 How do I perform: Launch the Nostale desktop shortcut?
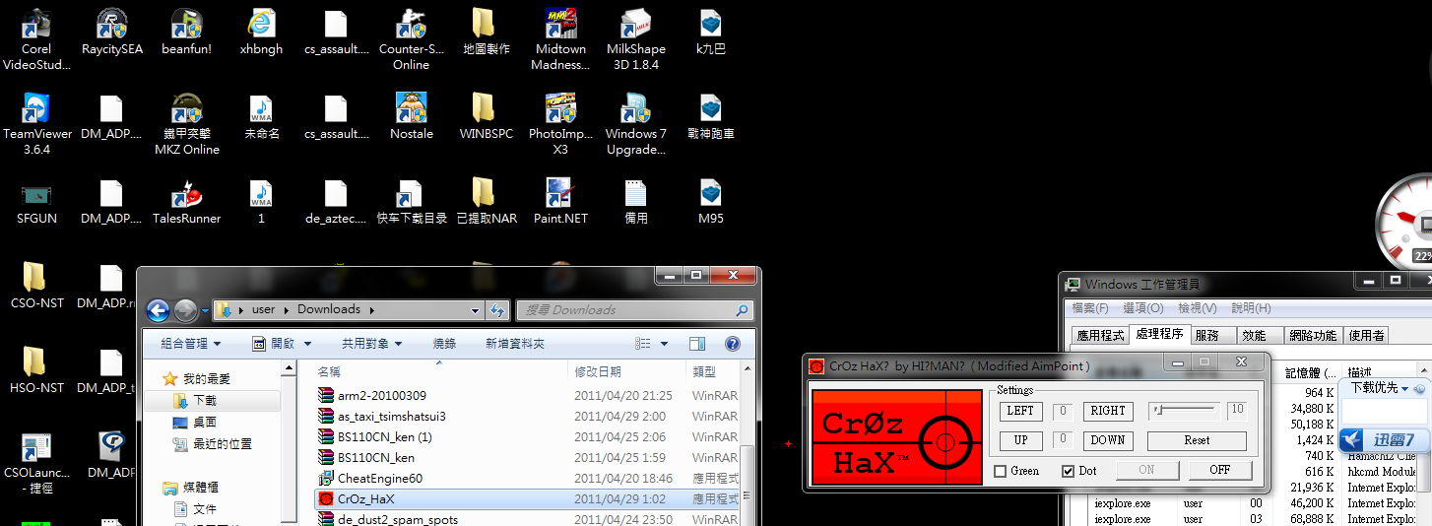(x=411, y=116)
